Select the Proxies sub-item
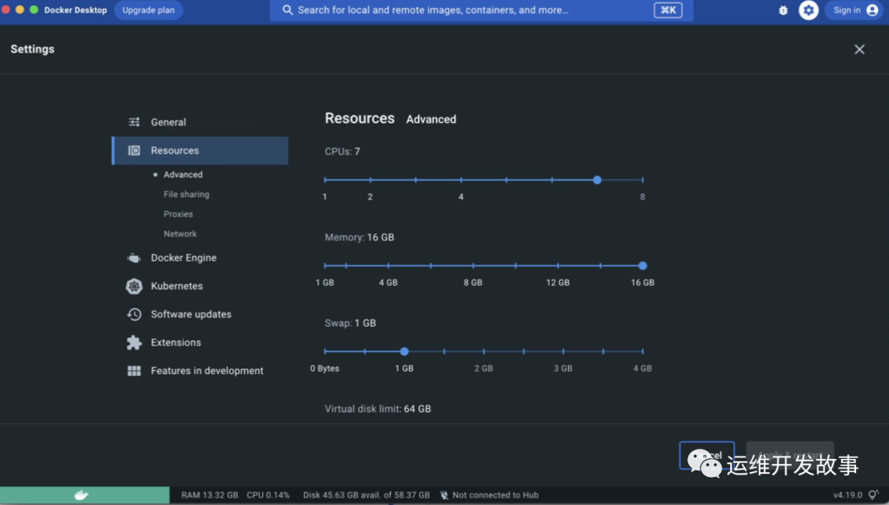This screenshot has height=505, width=889. (x=178, y=214)
